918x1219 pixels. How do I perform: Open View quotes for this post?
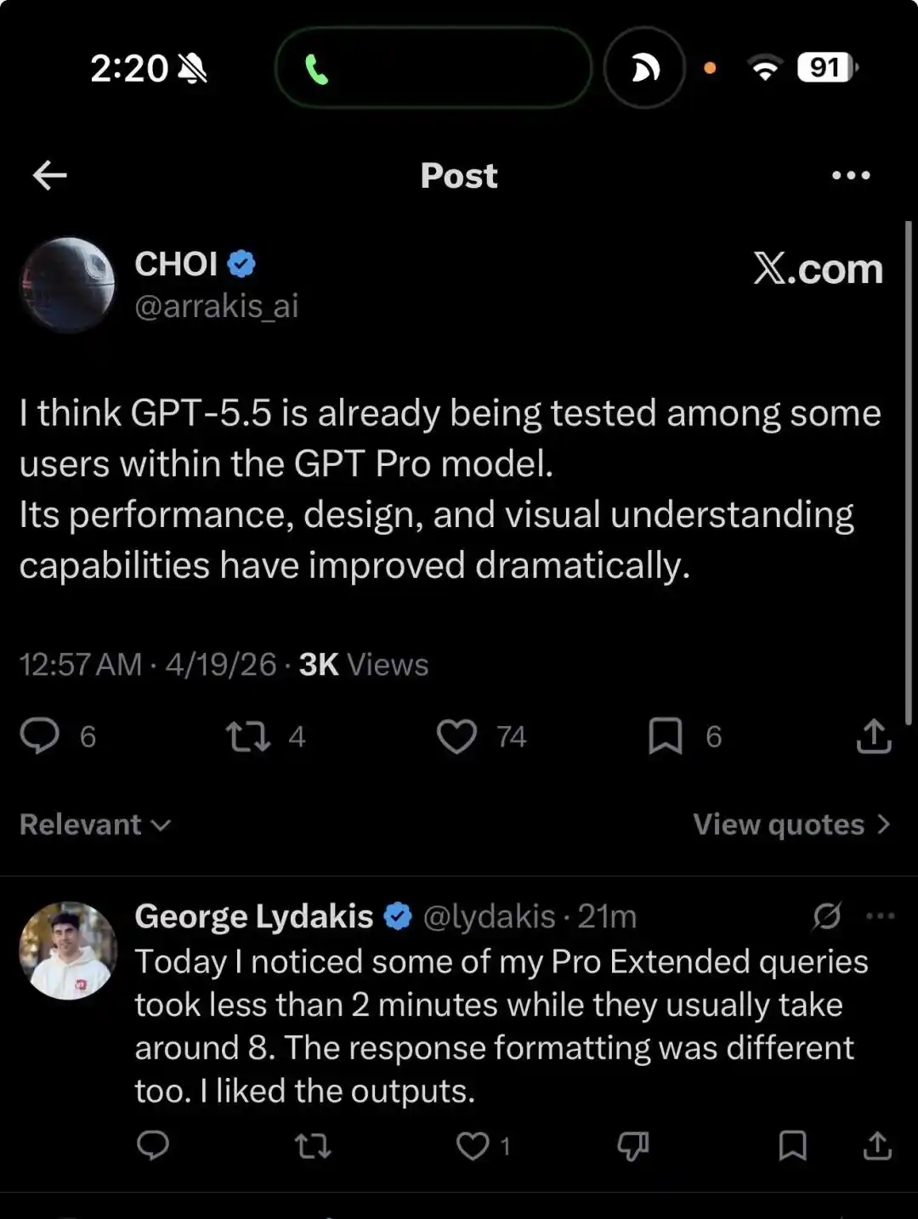click(x=790, y=824)
